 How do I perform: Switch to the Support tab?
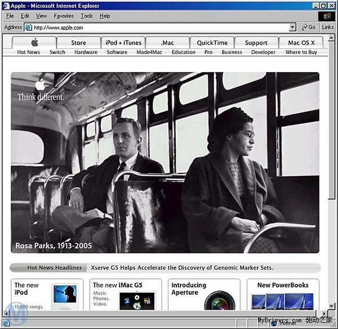256,43
